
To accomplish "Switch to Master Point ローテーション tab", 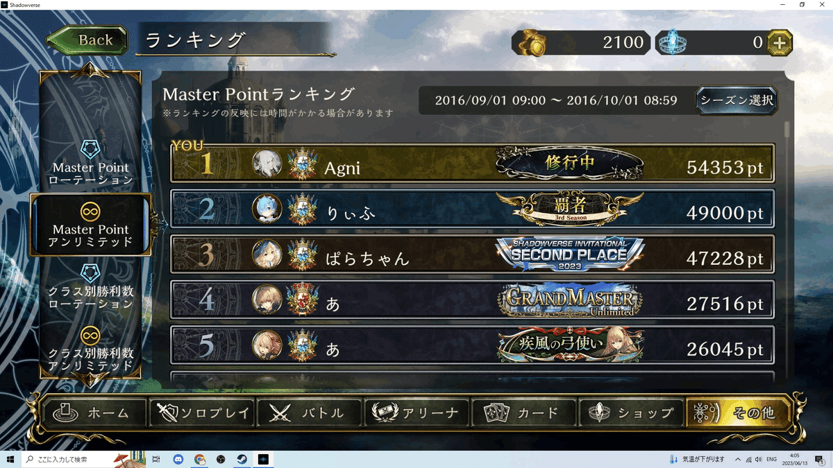I will coord(91,164).
